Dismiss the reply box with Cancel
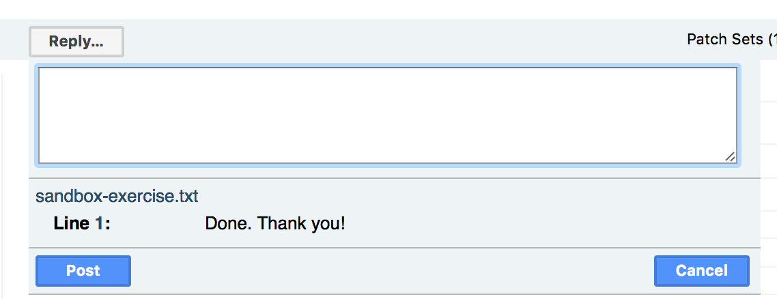This screenshot has height=299, width=777. tap(701, 271)
